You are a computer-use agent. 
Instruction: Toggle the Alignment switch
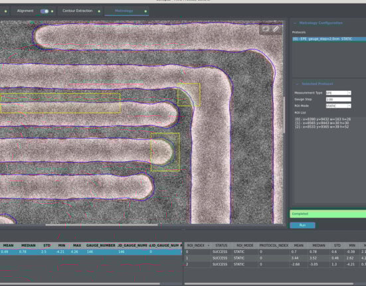pyautogui.click(x=45, y=11)
